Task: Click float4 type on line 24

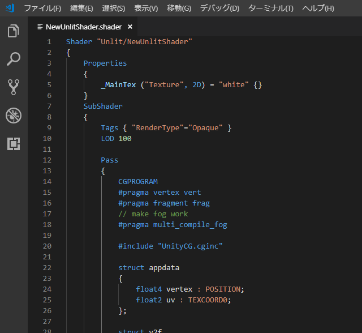Action: click(149, 289)
